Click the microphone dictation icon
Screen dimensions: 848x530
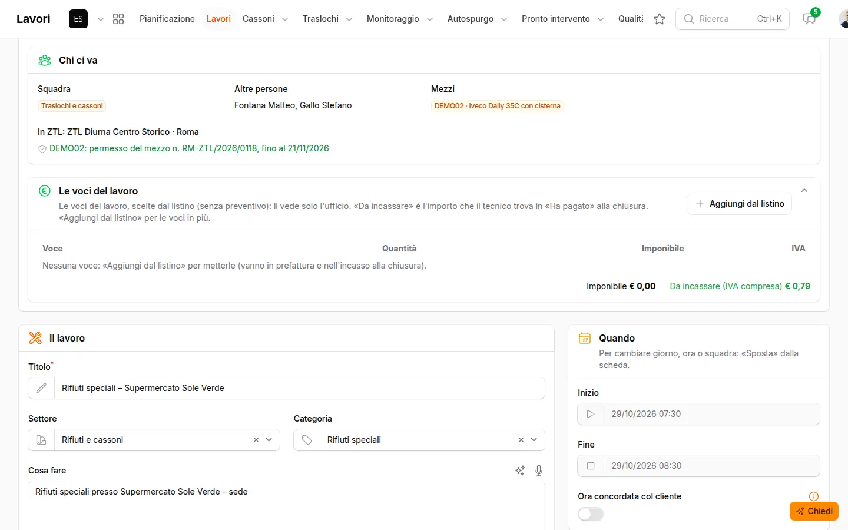pos(539,471)
